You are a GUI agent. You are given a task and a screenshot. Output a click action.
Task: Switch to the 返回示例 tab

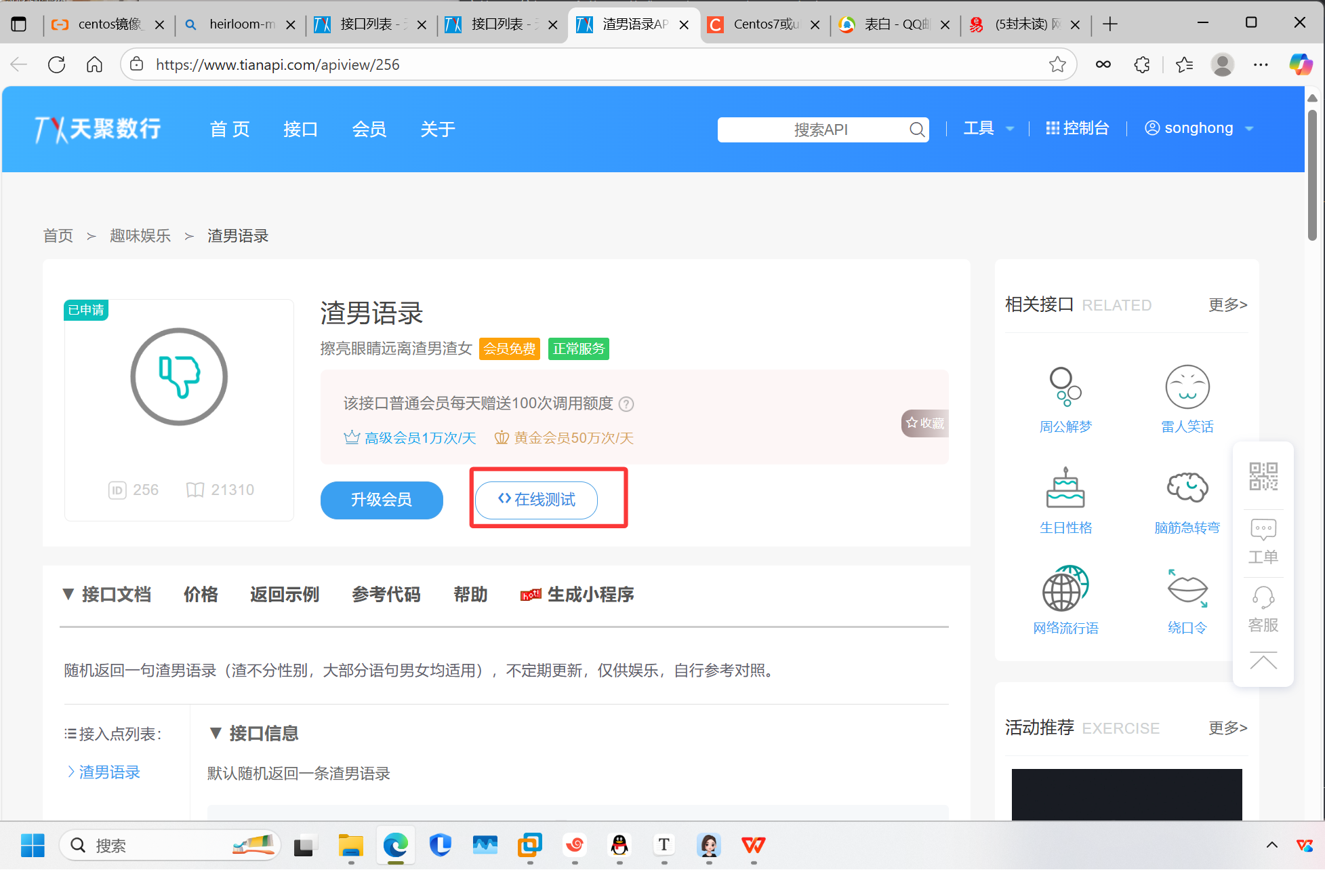pos(284,595)
